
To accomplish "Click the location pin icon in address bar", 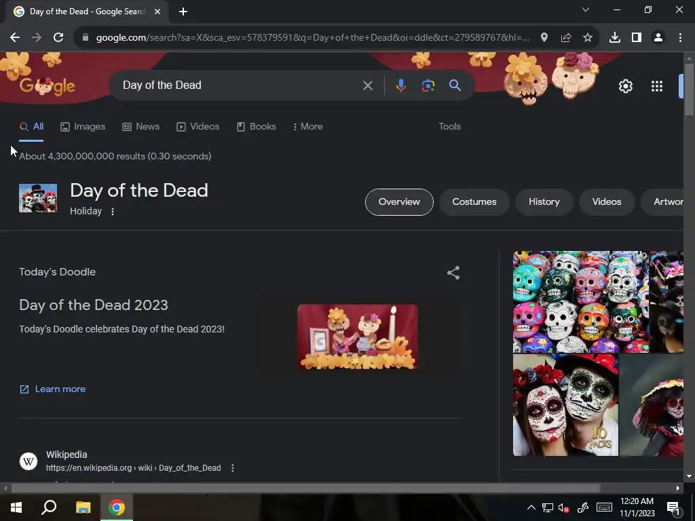I will [544, 38].
